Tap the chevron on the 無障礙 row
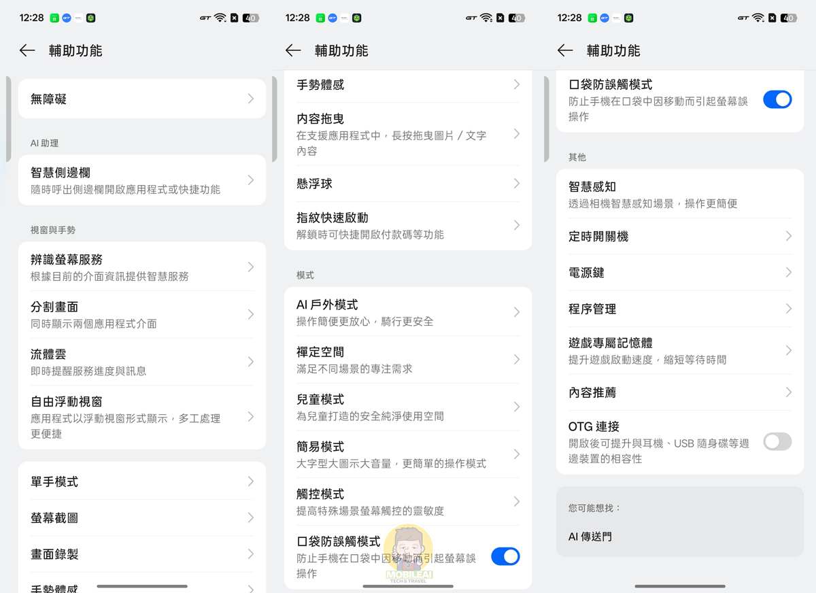The image size is (816, 593). click(x=251, y=99)
